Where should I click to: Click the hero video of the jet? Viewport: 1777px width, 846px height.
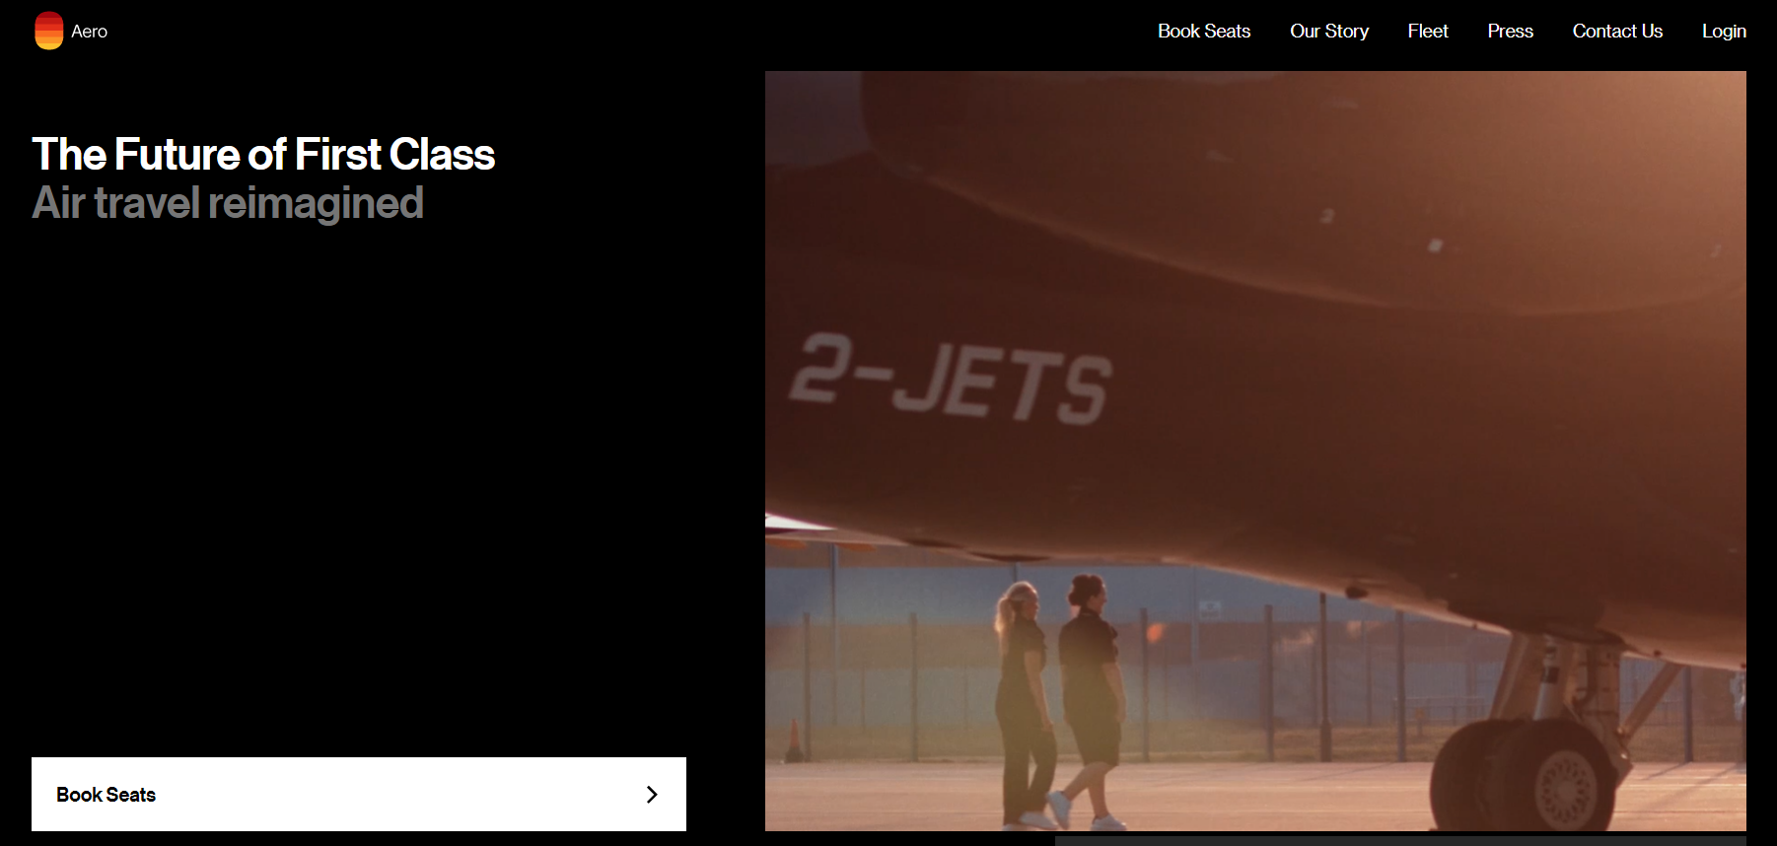click(1255, 451)
